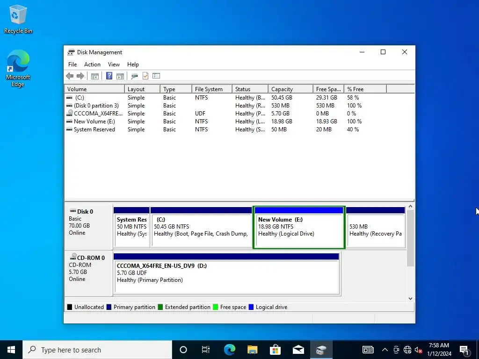Viewport: 479px width, 359px height.
Task: Click the scroll up arrow in disk pane
Action: click(x=410, y=206)
